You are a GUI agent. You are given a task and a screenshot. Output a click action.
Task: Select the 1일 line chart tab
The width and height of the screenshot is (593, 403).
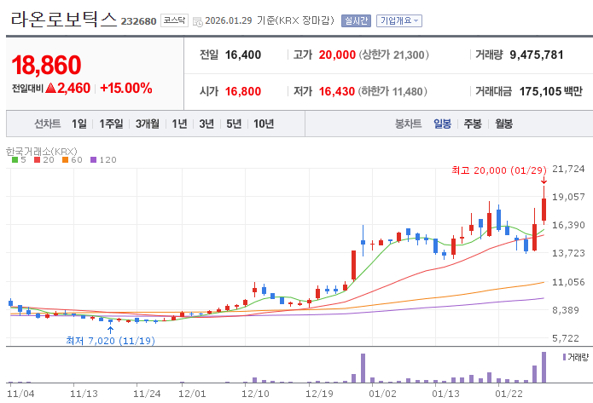click(79, 124)
